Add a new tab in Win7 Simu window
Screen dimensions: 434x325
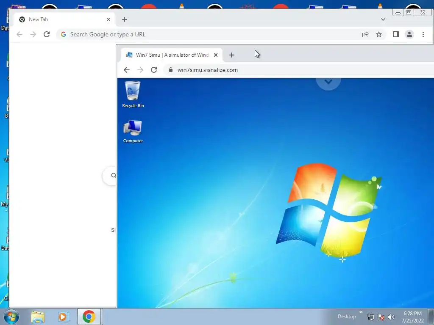(232, 55)
